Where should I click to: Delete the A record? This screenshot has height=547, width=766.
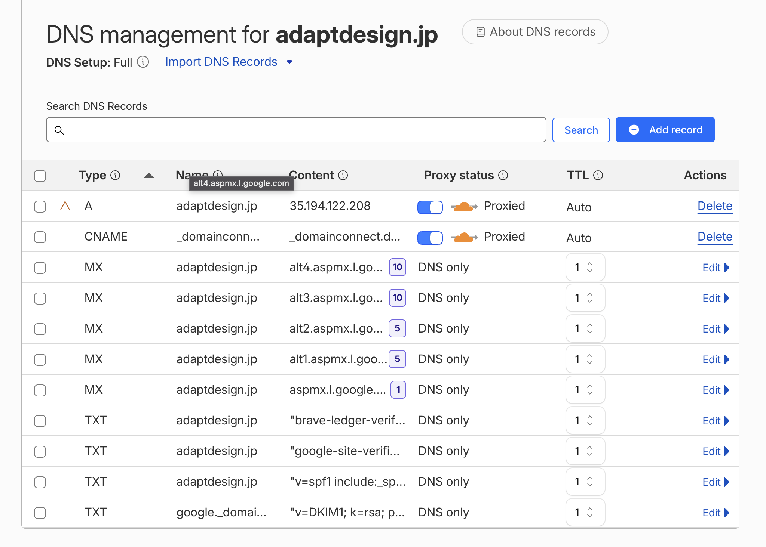click(715, 206)
